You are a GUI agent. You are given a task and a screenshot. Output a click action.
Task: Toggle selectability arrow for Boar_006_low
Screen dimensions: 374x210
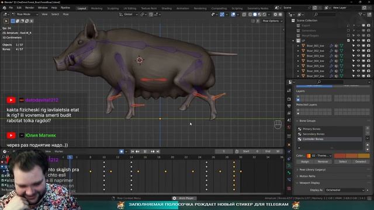pyautogui.click(x=354, y=71)
